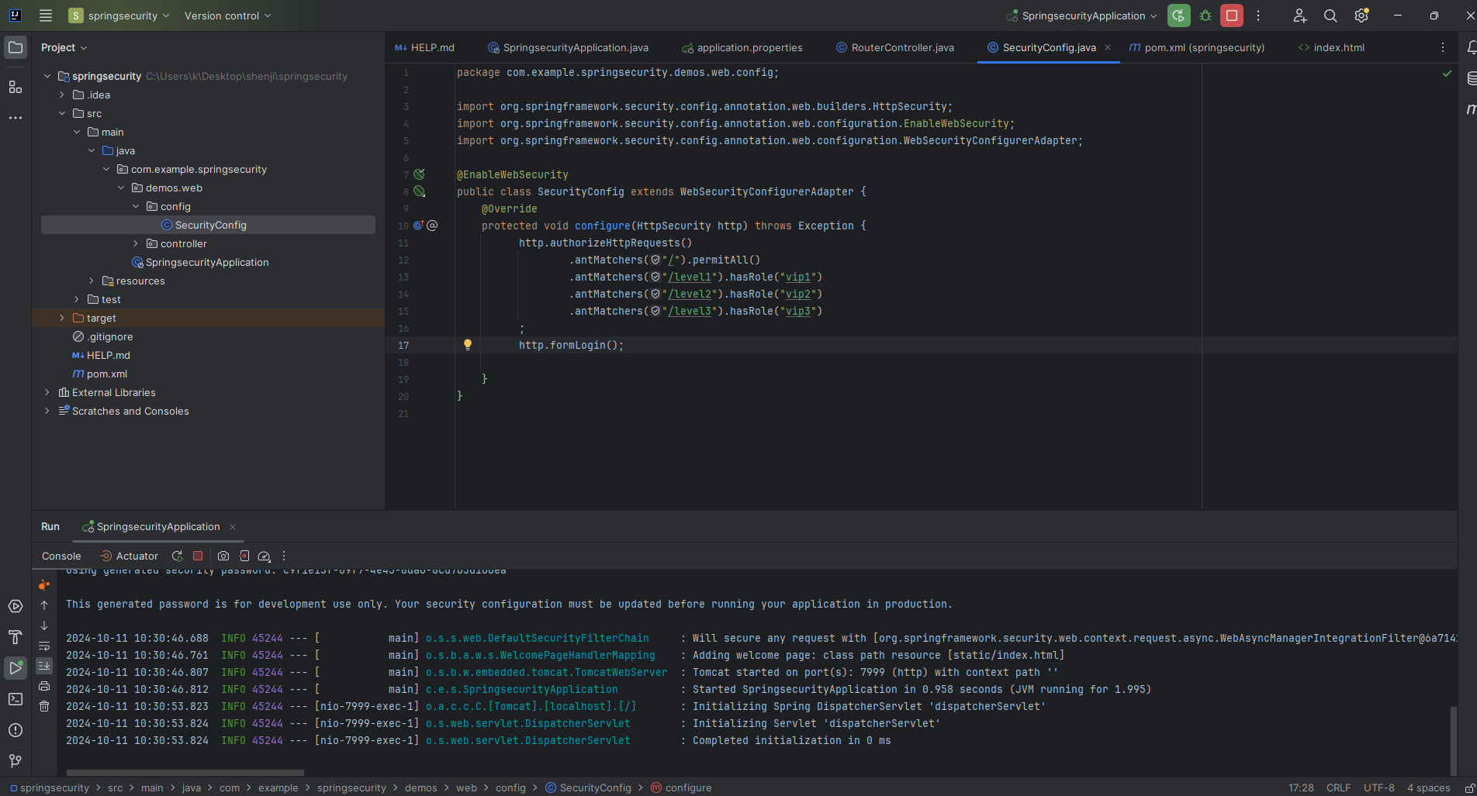Expand External Libraries node
Image resolution: width=1477 pixels, height=796 pixels.
pos(47,392)
